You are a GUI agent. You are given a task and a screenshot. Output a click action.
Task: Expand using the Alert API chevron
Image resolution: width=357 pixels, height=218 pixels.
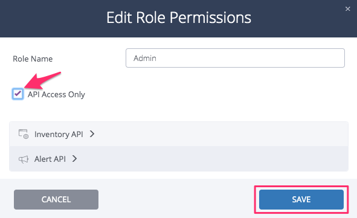click(74, 159)
